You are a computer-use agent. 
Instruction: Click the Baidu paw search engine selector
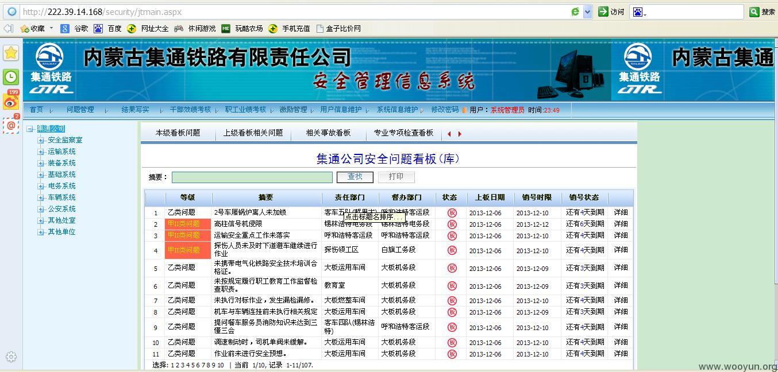tap(639, 11)
